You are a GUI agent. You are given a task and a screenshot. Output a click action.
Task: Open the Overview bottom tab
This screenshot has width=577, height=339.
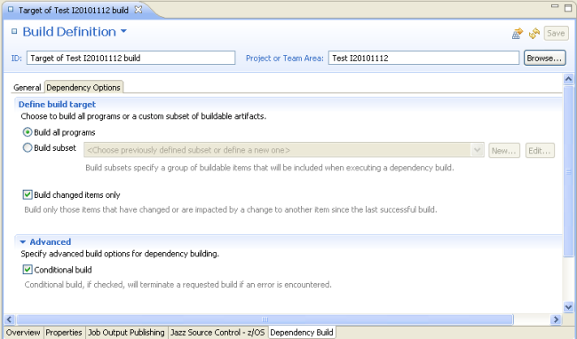23,333
